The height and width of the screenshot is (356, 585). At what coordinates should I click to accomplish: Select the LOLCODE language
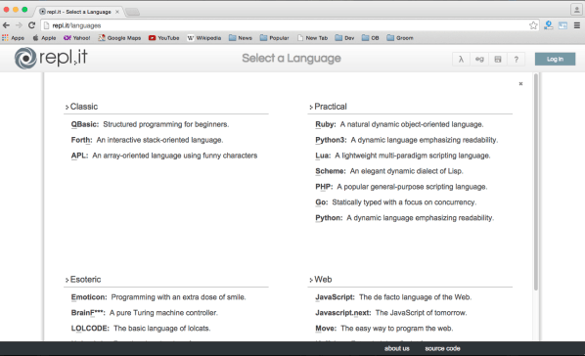(90, 329)
